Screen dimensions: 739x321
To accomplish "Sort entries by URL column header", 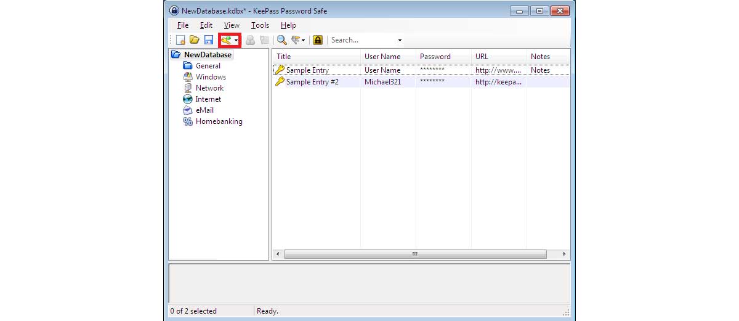I will pyautogui.click(x=499, y=57).
